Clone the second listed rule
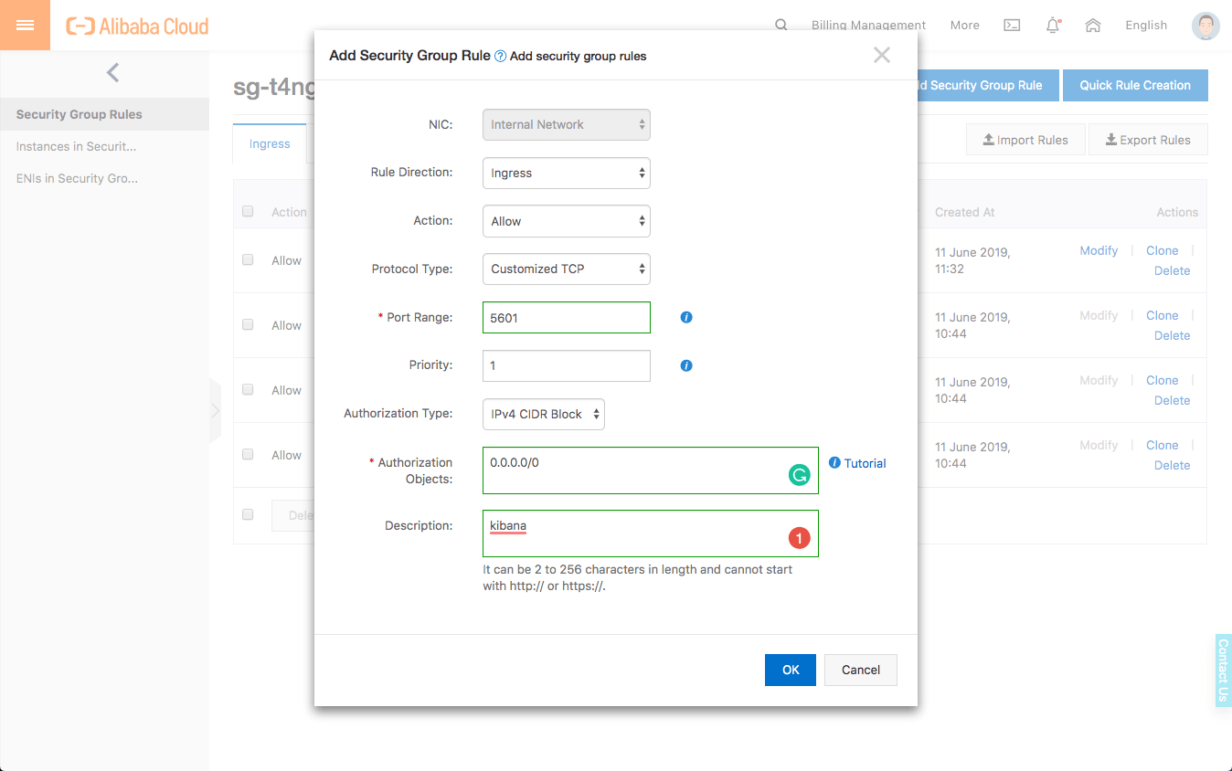The height and width of the screenshot is (771, 1232). click(1163, 315)
